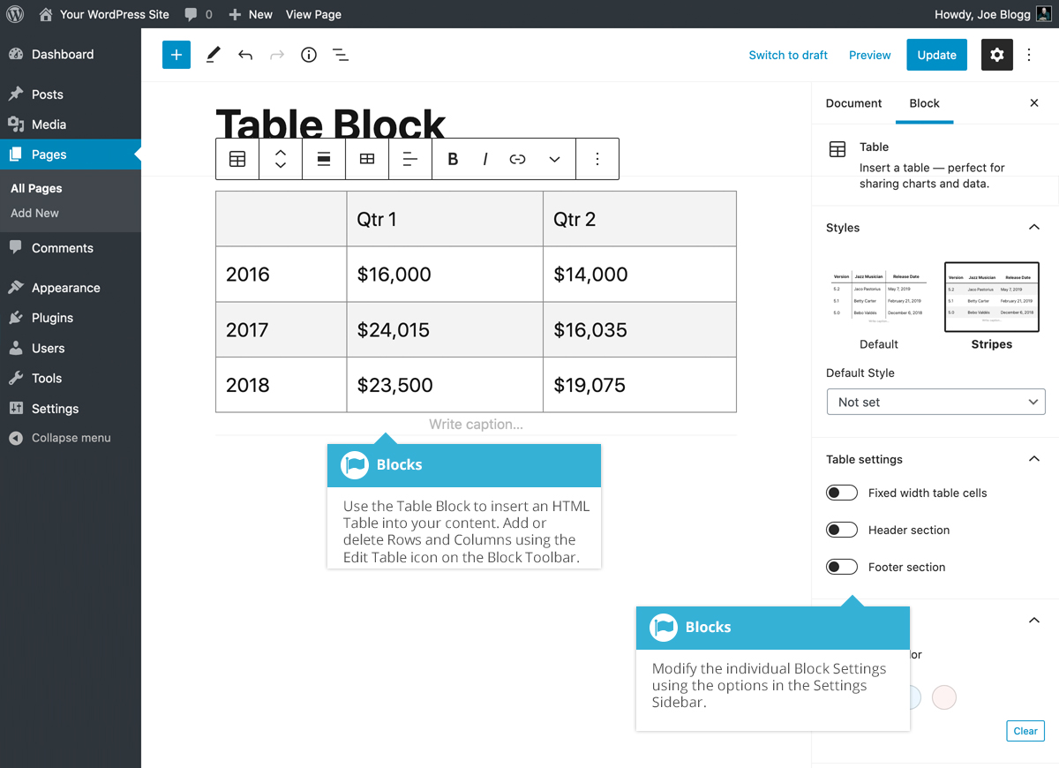Enable the Footer section toggle
Image resolution: width=1059 pixels, height=768 pixels.
(841, 567)
